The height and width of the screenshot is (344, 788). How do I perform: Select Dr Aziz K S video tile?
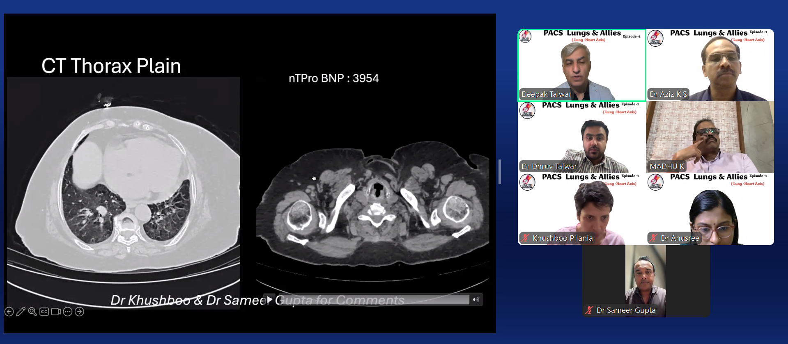[x=710, y=65]
